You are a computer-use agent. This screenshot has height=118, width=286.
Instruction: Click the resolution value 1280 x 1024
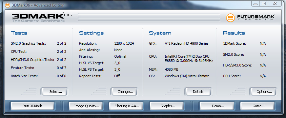coord(124,43)
